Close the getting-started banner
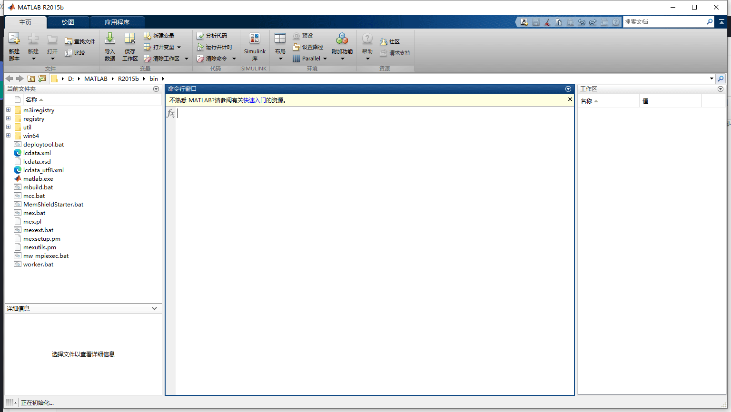Image resolution: width=731 pixels, height=412 pixels. pyautogui.click(x=570, y=99)
